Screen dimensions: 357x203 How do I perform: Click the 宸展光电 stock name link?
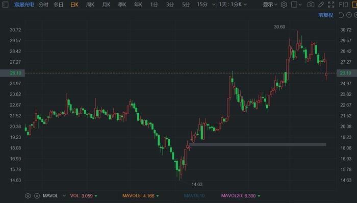pos(24,4)
